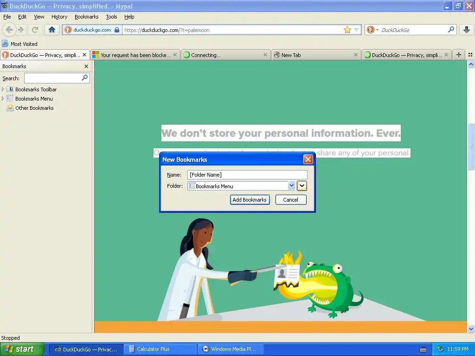The height and width of the screenshot is (356, 475).
Task: Open the Home page button
Action: [x=52, y=30]
